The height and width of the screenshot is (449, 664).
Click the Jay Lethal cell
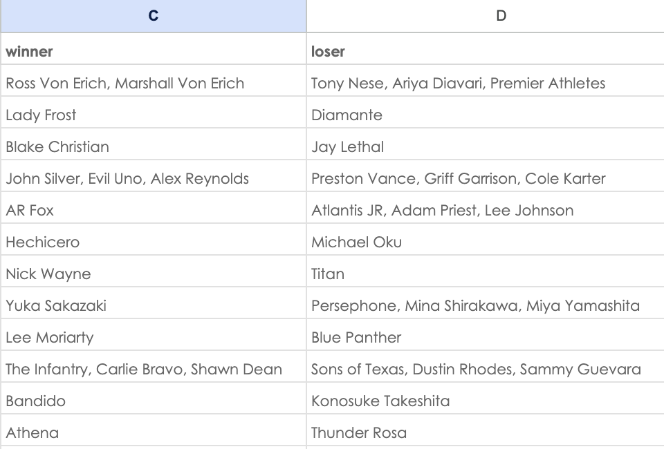pyautogui.click(x=486, y=144)
